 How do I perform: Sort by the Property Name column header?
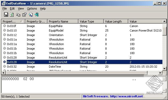coord(63,21)
